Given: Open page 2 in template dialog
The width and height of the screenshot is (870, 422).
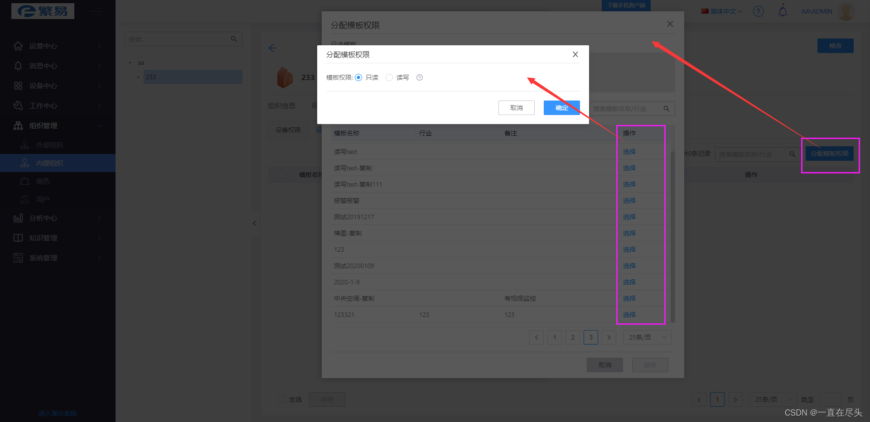Looking at the screenshot, I should click(x=573, y=337).
